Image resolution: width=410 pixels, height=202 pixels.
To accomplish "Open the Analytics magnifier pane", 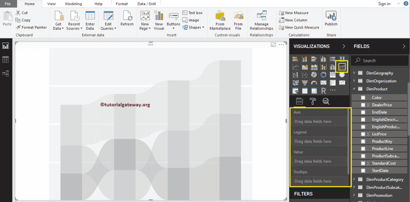I will (x=326, y=101).
